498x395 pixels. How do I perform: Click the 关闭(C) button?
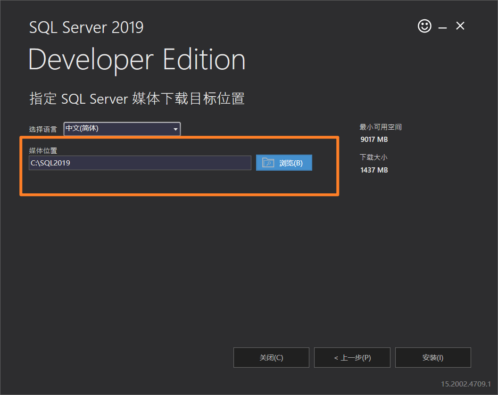click(x=271, y=358)
